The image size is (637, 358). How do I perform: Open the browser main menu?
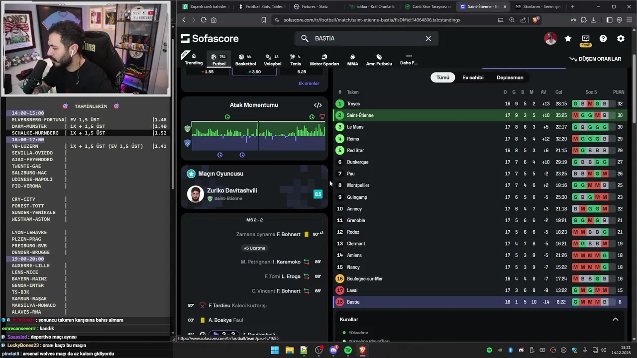[x=629, y=20]
